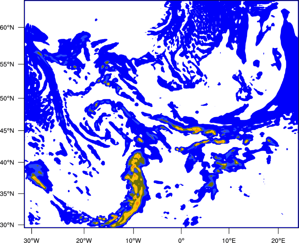The image size is (299, 243).
Task: Click the 20°W longitude label
Action: (84, 240)
